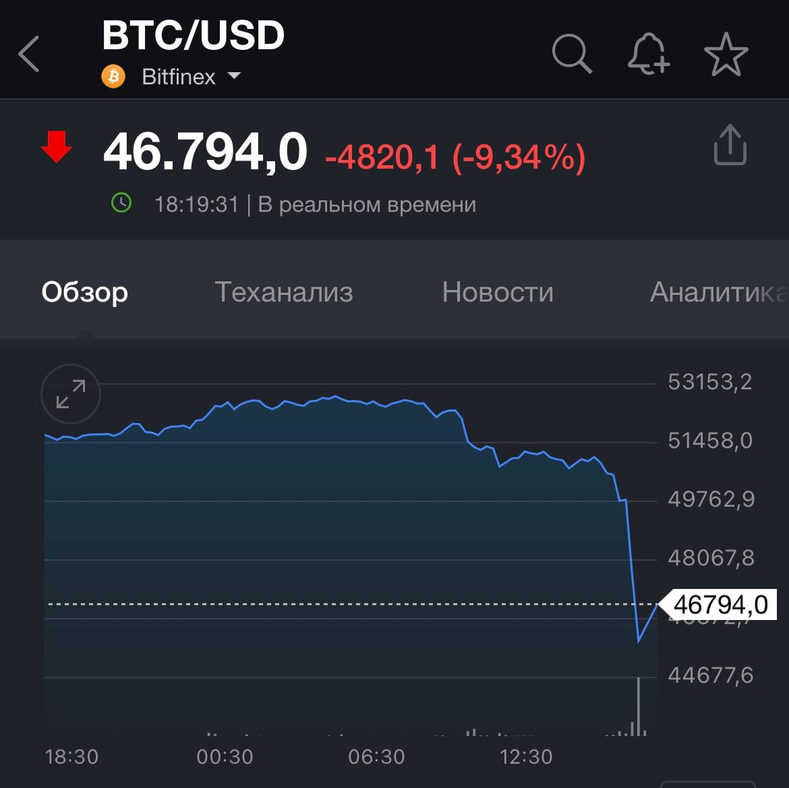Tap the share icon beside price
The image size is (789, 788).
[730, 145]
